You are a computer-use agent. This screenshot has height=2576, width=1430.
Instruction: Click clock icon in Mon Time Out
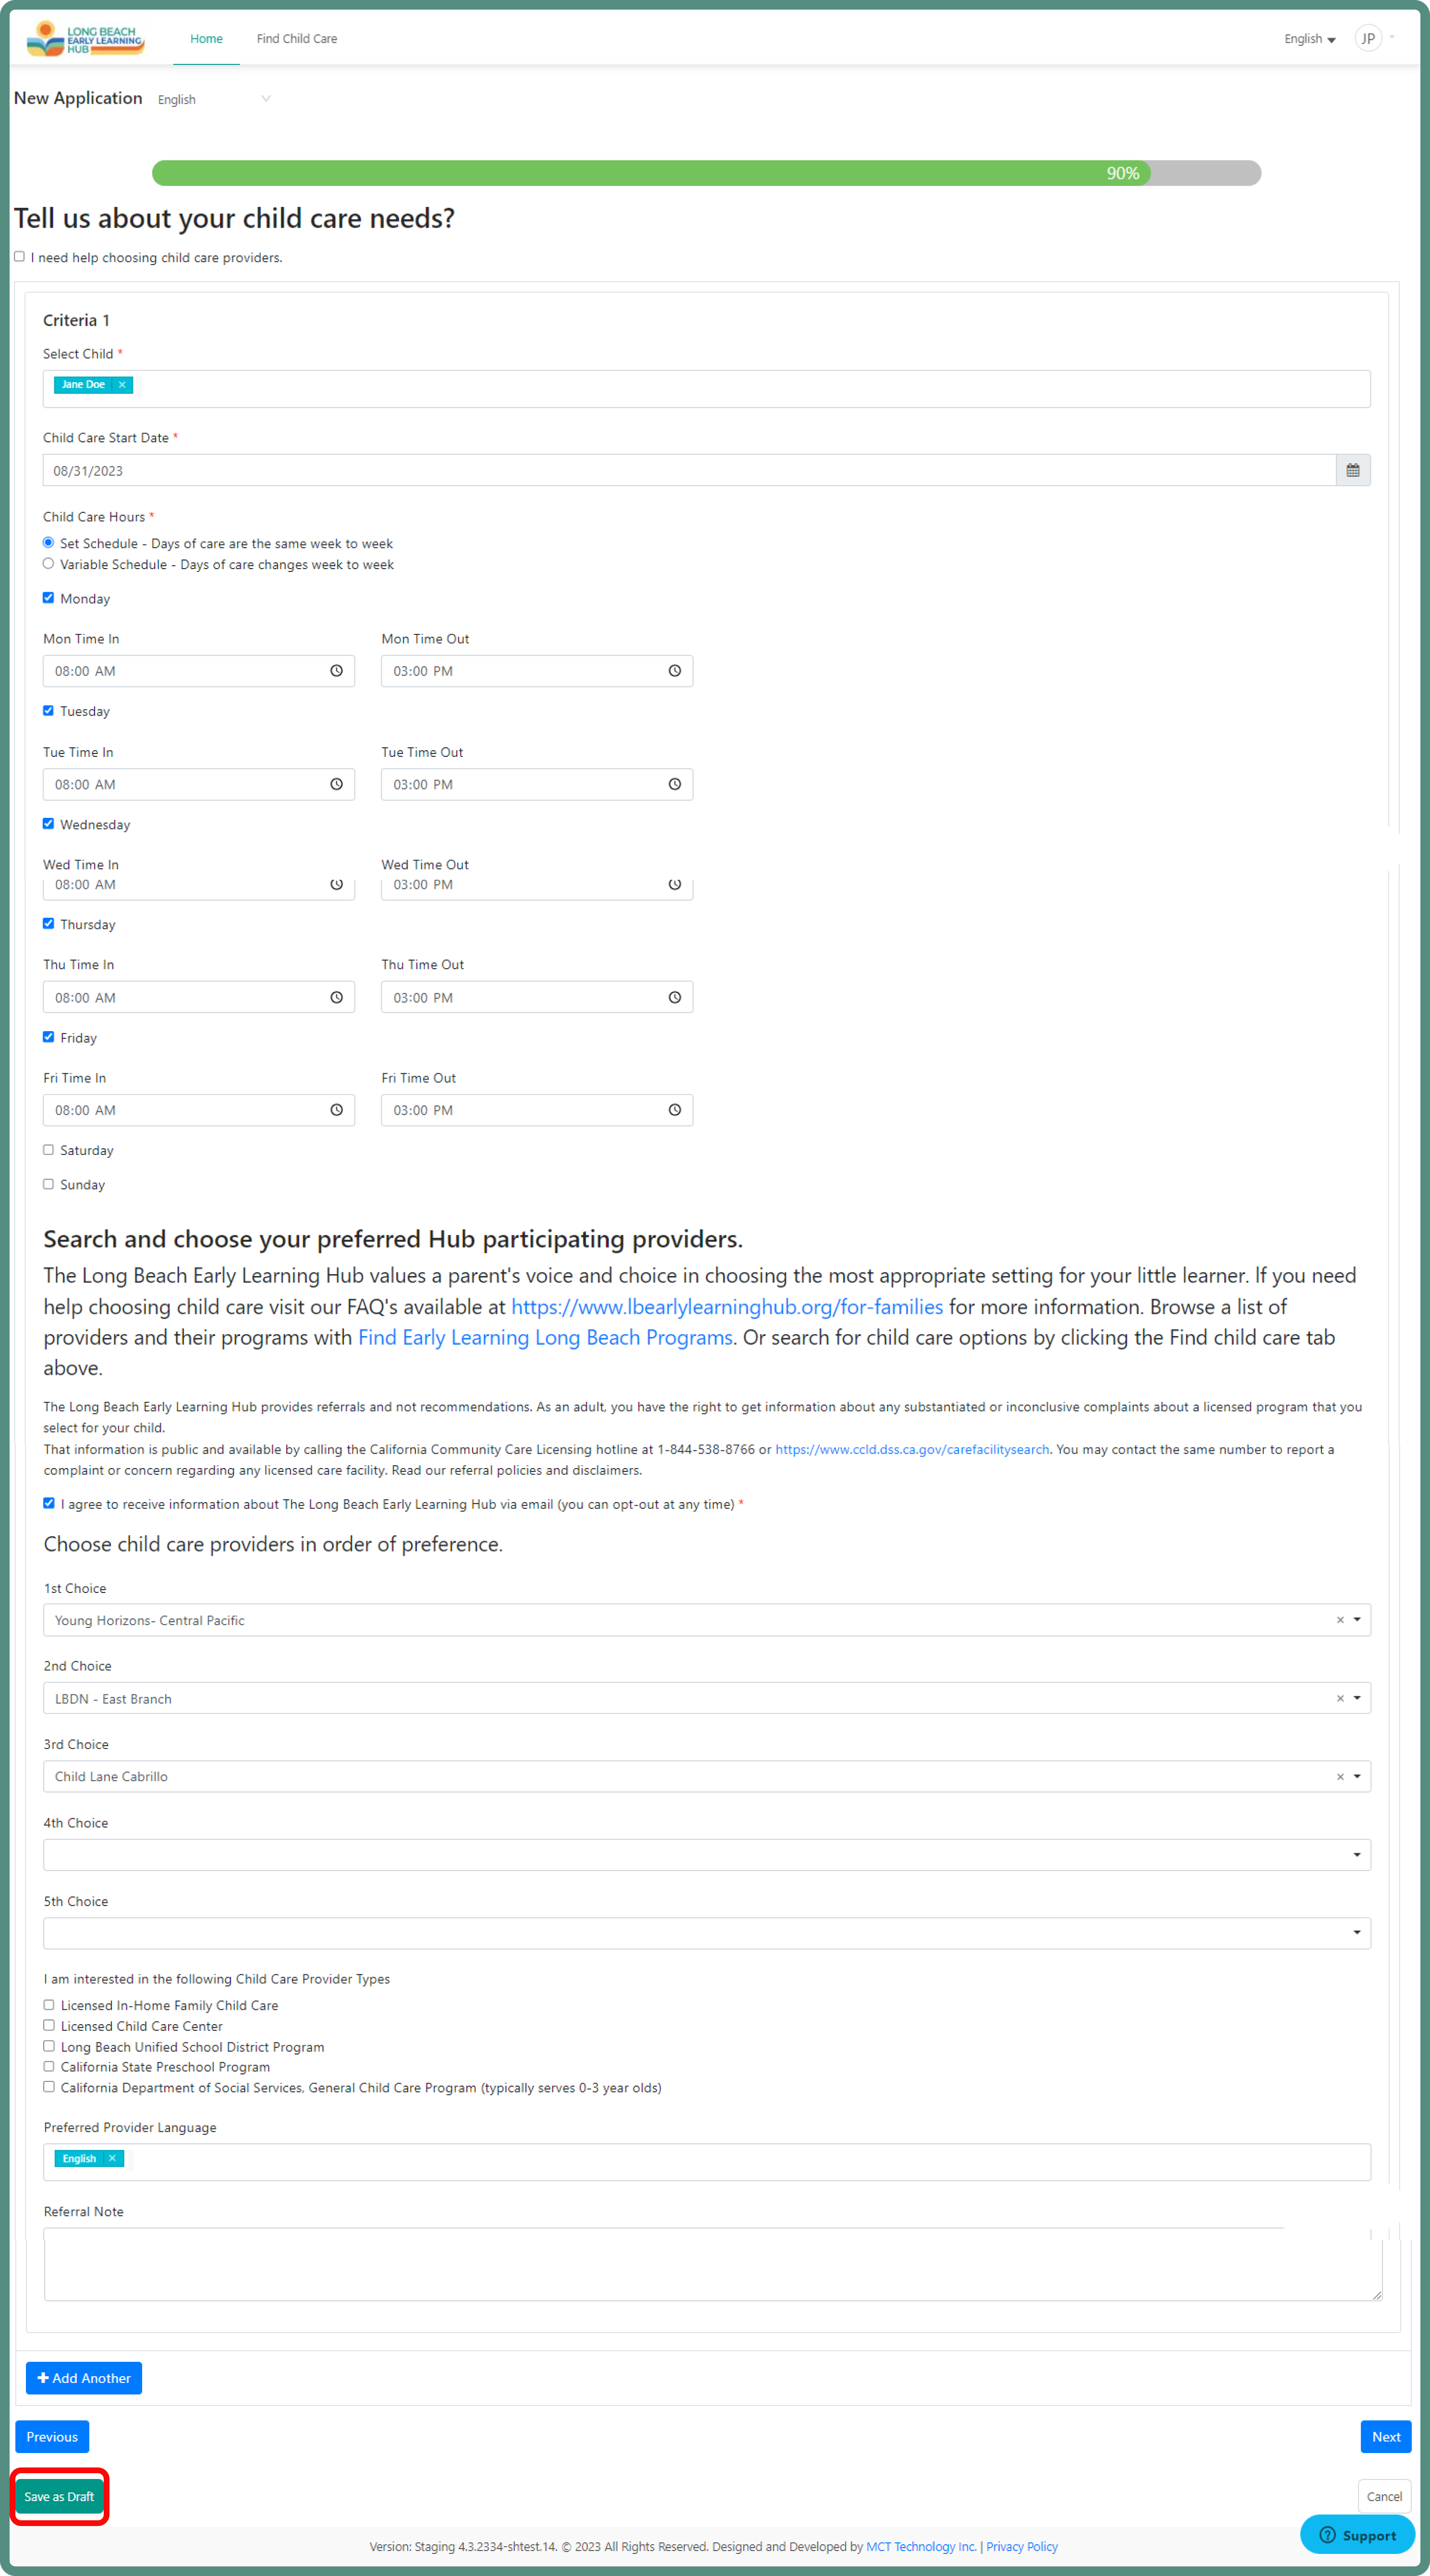pos(674,671)
